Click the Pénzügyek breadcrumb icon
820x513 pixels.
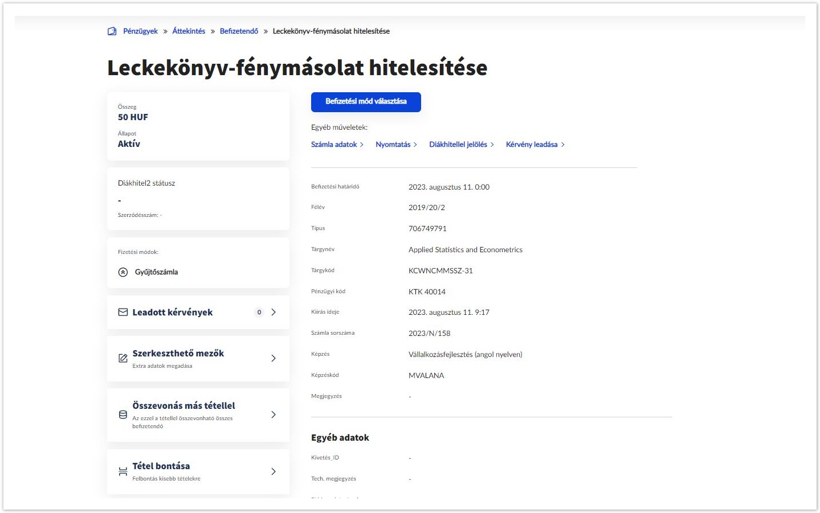(112, 31)
